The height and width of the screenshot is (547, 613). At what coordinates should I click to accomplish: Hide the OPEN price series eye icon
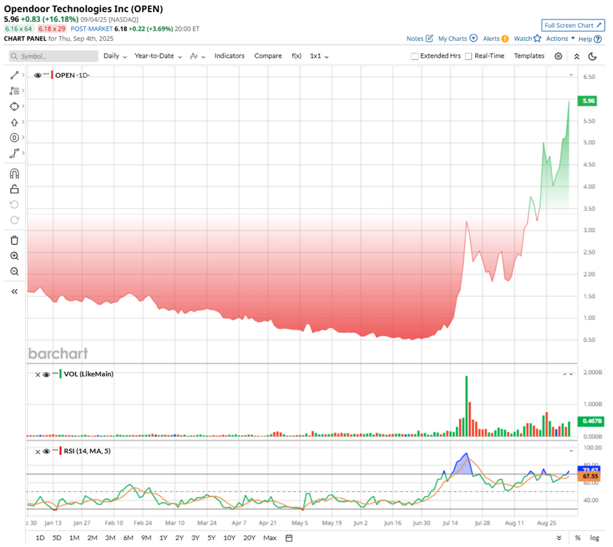point(38,76)
